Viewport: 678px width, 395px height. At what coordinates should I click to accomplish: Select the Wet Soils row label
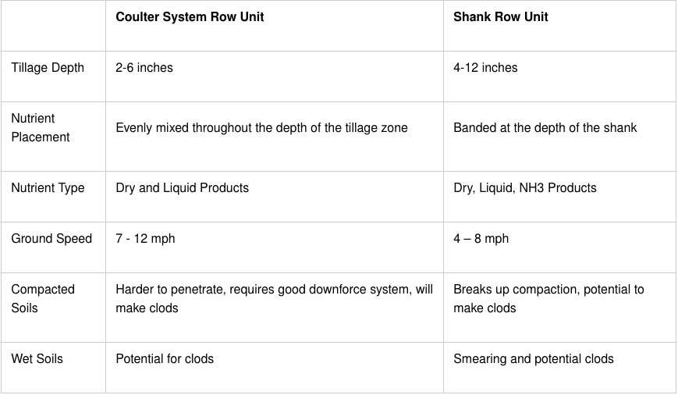37,358
